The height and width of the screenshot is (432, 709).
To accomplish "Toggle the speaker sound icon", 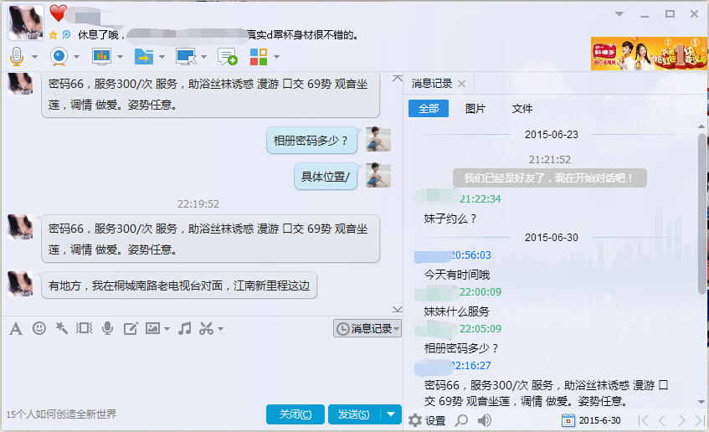I will (x=484, y=420).
